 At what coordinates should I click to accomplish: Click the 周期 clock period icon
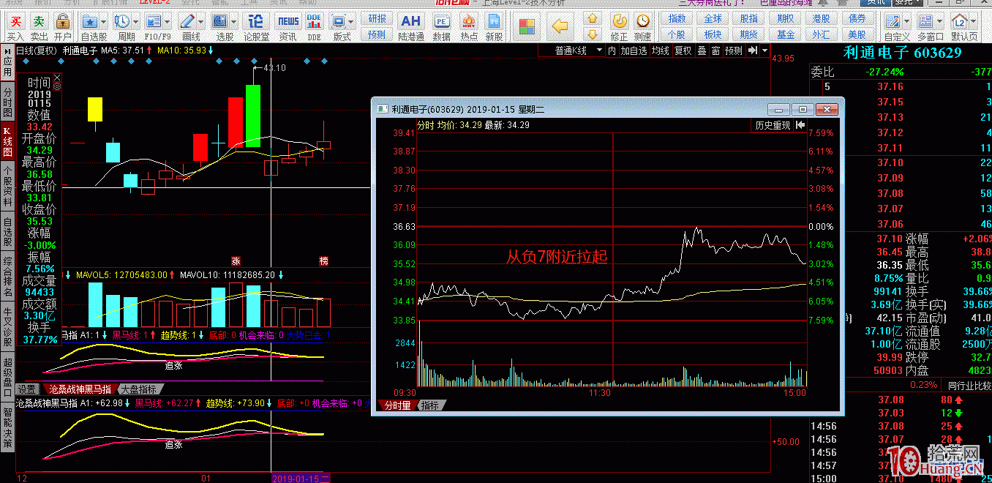click(122, 21)
